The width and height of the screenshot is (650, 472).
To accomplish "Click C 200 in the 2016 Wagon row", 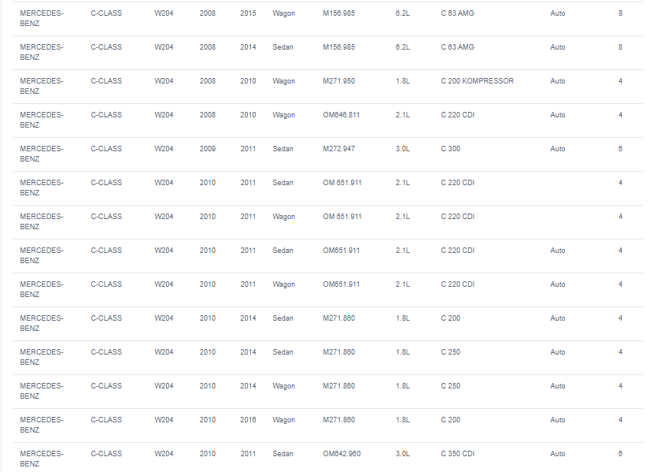I will [x=451, y=420].
